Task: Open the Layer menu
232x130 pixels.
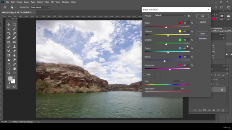Action: [26, 2]
